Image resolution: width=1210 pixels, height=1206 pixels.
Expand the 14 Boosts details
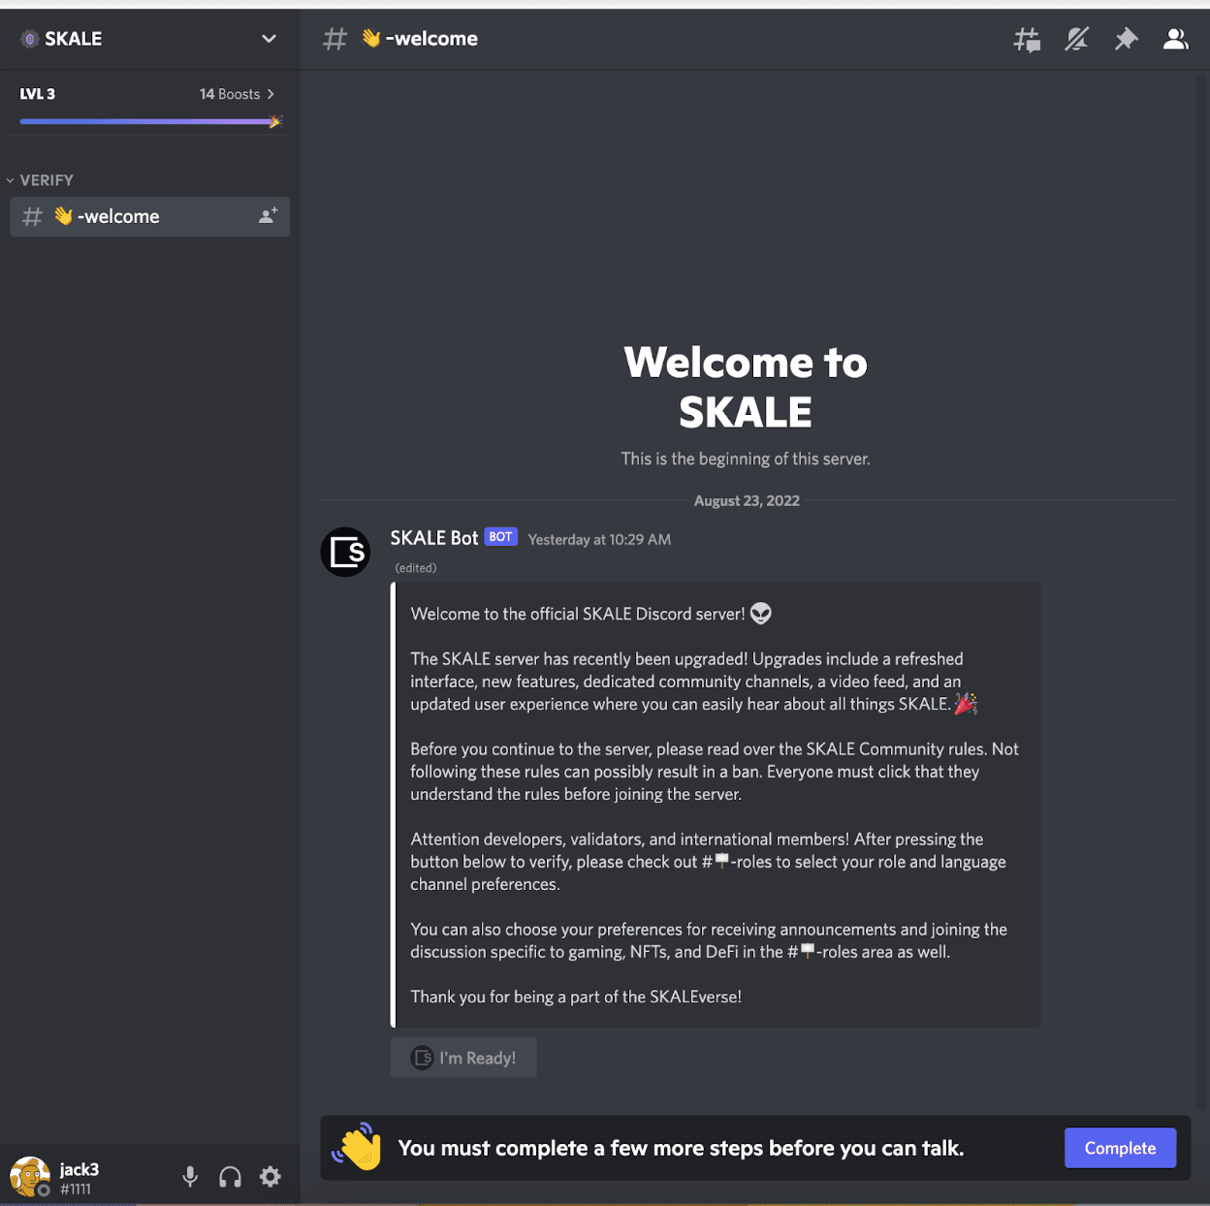tap(237, 94)
